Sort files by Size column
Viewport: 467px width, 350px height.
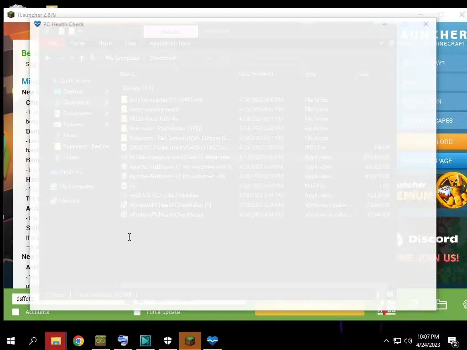click(x=364, y=74)
